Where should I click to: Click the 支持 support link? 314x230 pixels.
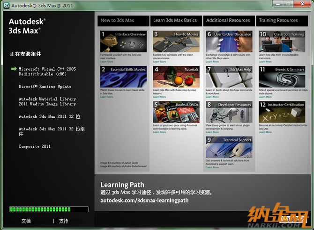63,221
